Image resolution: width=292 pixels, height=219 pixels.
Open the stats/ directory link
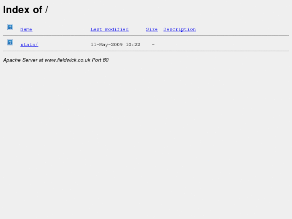tap(29, 45)
